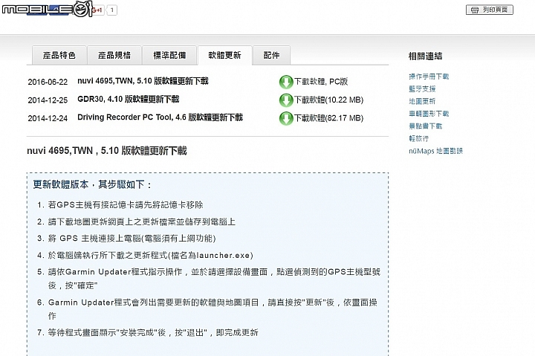Click the 列印頁面 print page button

[x=489, y=10]
